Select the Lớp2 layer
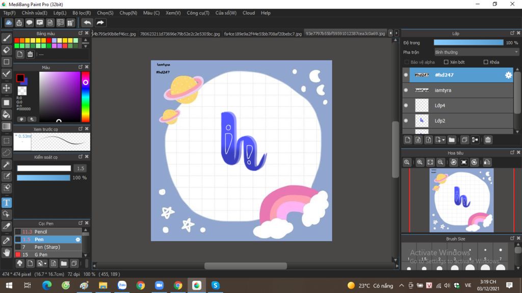Image resolution: width=522 pixels, height=293 pixels. (458, 121)
